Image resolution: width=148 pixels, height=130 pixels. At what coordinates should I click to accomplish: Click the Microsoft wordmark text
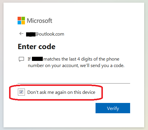tap(40, 21)
